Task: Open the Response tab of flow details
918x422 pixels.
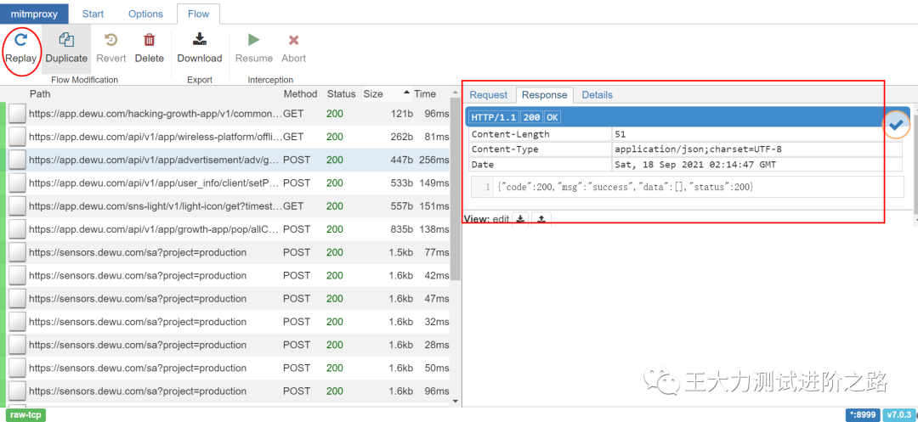Action: point(545,95)
